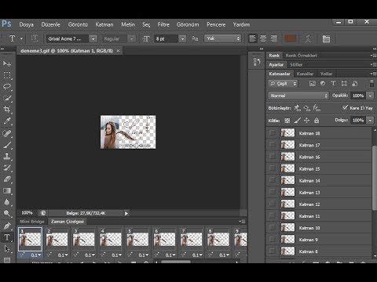
Task: Open the Normal blend mode dropdown
Action: [x=298, y=96]
